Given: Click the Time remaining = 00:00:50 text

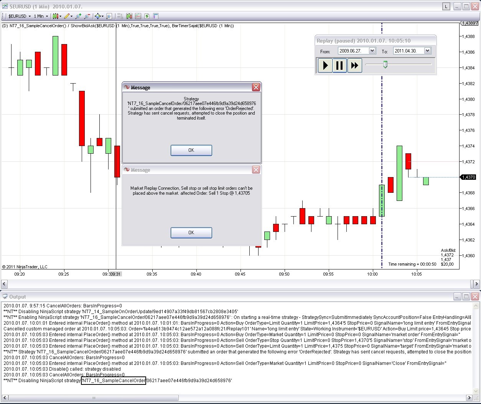Looking at the screenshot, I should click(412, 264).
